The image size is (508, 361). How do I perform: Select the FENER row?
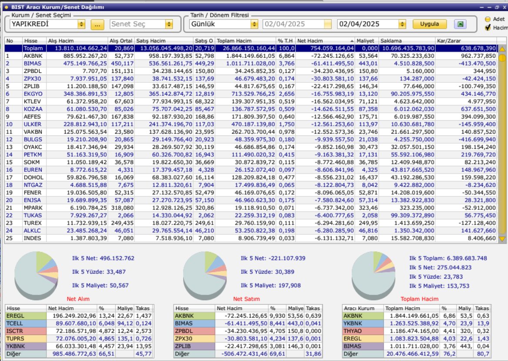(x=251, y=193)
